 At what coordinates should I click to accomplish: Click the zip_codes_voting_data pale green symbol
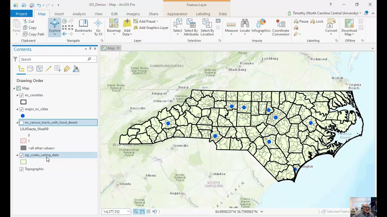click(x=23, y=162)
